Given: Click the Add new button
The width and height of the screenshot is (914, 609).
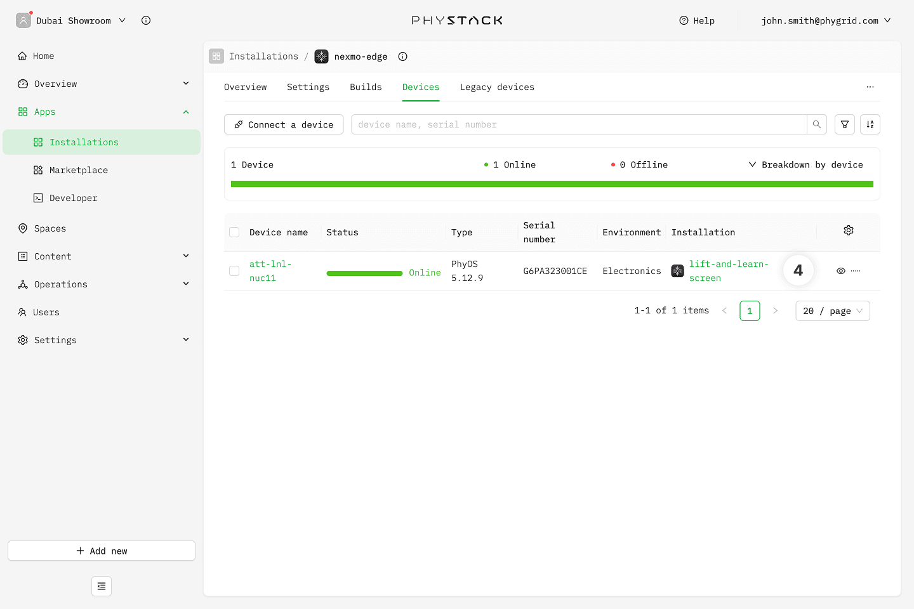Looking at the screenshot, I should [x=102, y=551].
